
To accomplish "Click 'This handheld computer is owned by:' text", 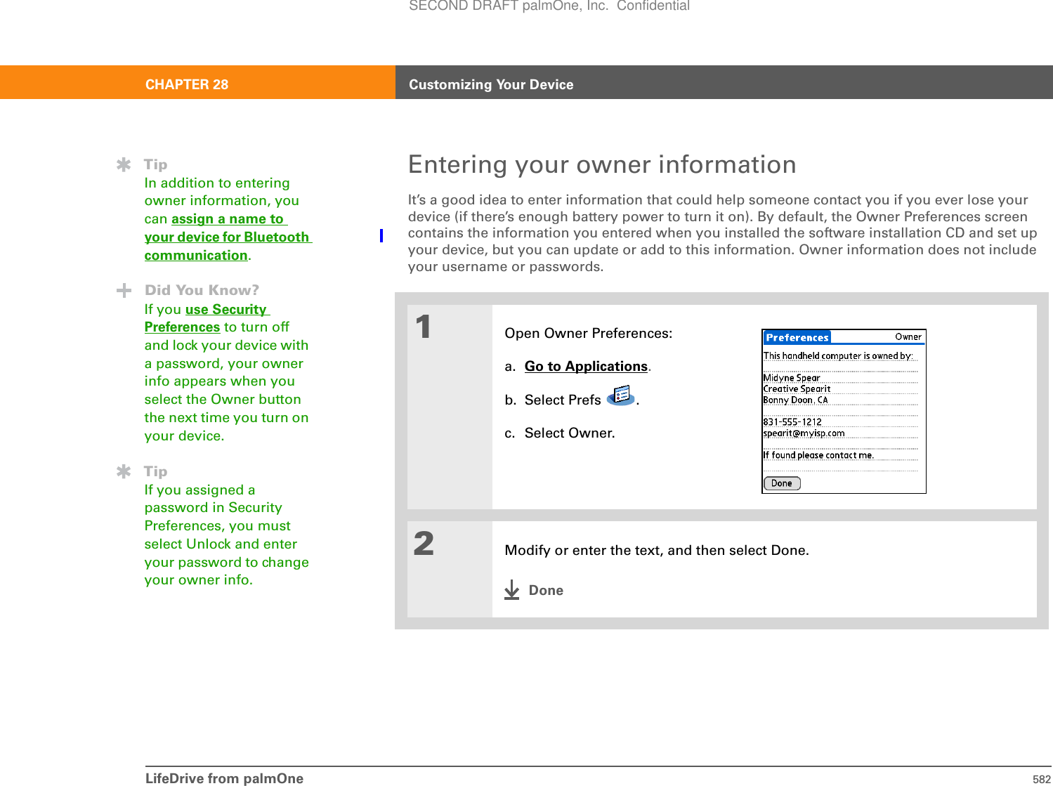I will pyautogui.click(x=838, y=356).
